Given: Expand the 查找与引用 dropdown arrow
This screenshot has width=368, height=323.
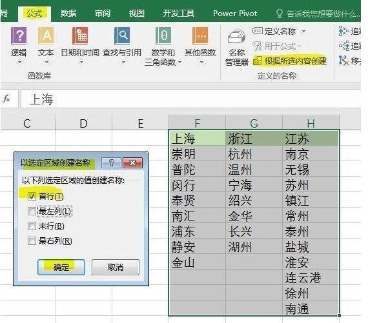Looking at the screenshot, I should pyautogui.click(x=123, y=63).
